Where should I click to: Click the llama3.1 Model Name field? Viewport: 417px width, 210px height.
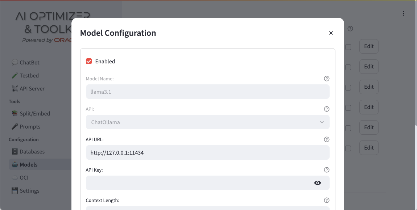207,92
